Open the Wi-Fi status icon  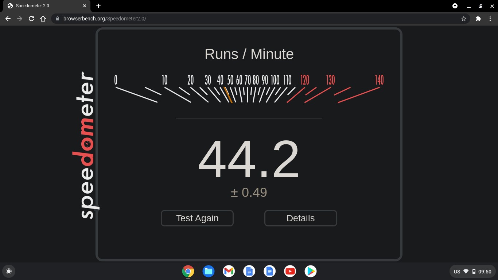[466, 272]
